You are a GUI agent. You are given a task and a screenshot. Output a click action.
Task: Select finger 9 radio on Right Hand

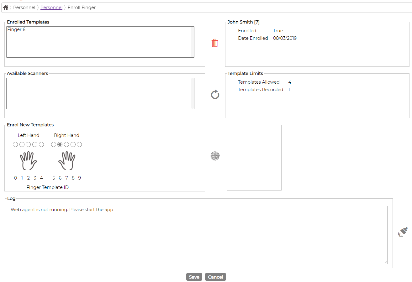(x=79, y=144)
